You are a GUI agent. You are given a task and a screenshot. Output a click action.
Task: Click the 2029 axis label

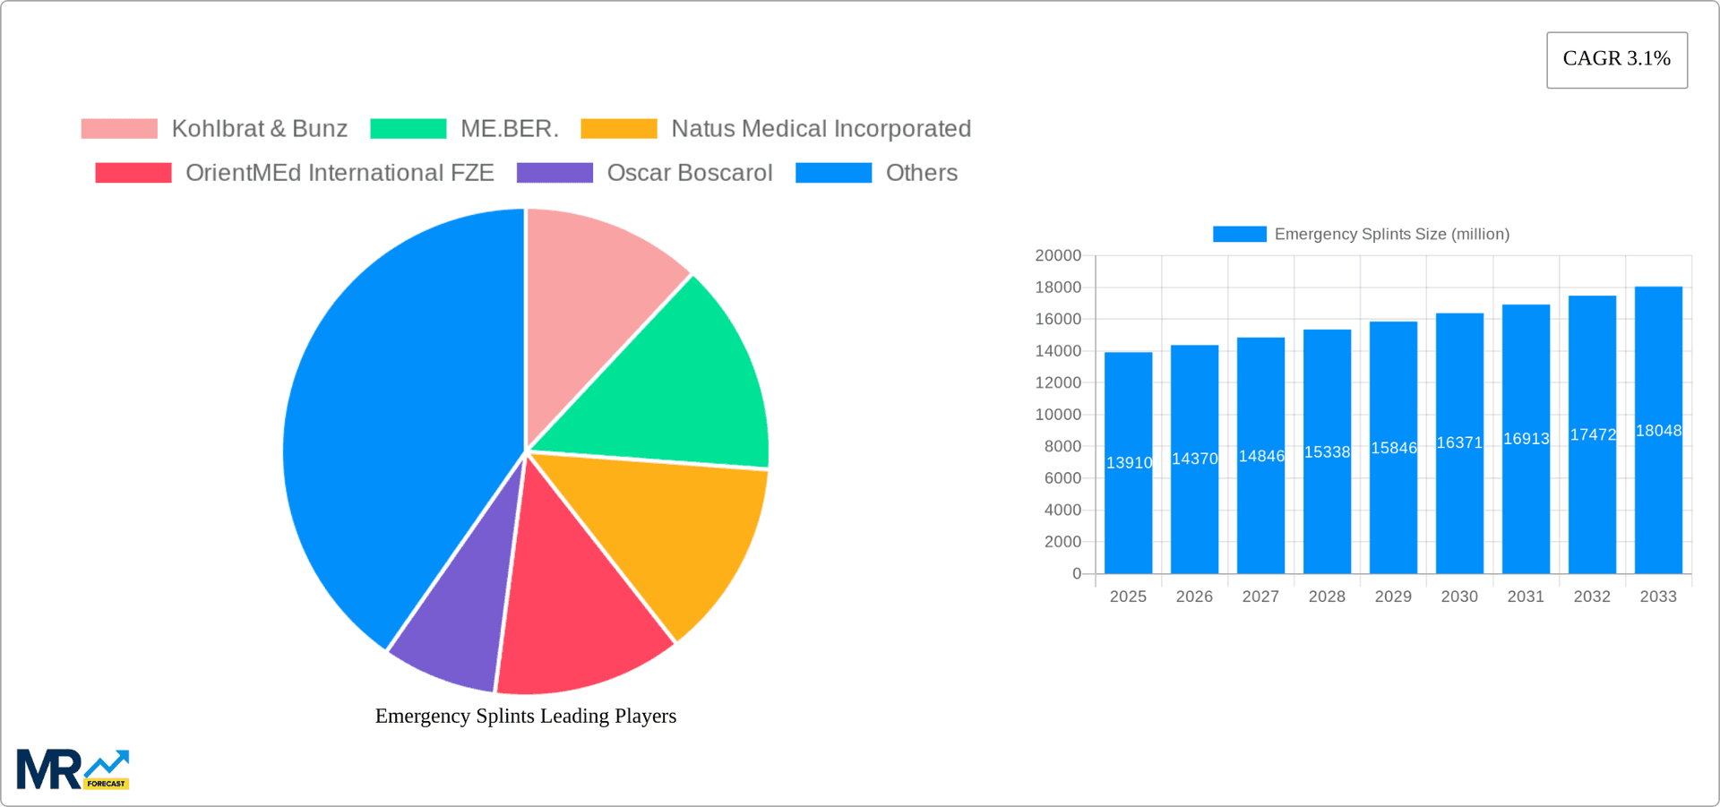point(1393,596)
